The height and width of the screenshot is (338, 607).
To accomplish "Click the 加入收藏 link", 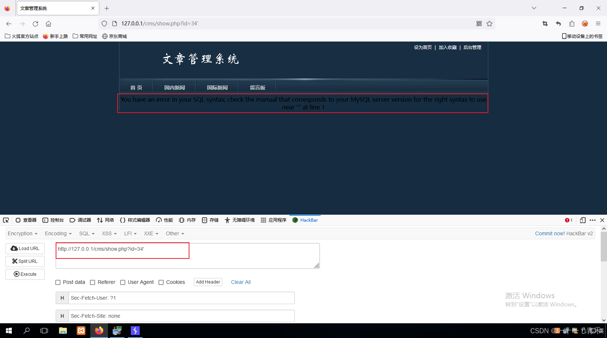I will pyautogui.click(x=447, y=47).
